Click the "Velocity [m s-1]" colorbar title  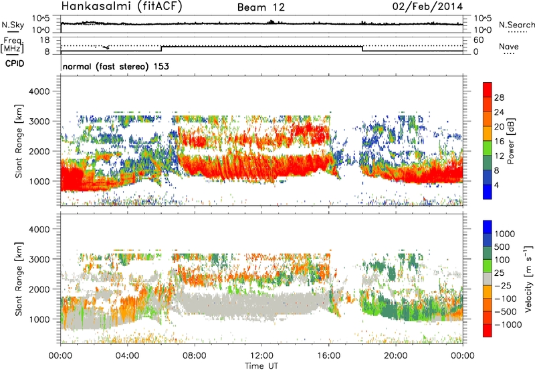pos(528,279)
